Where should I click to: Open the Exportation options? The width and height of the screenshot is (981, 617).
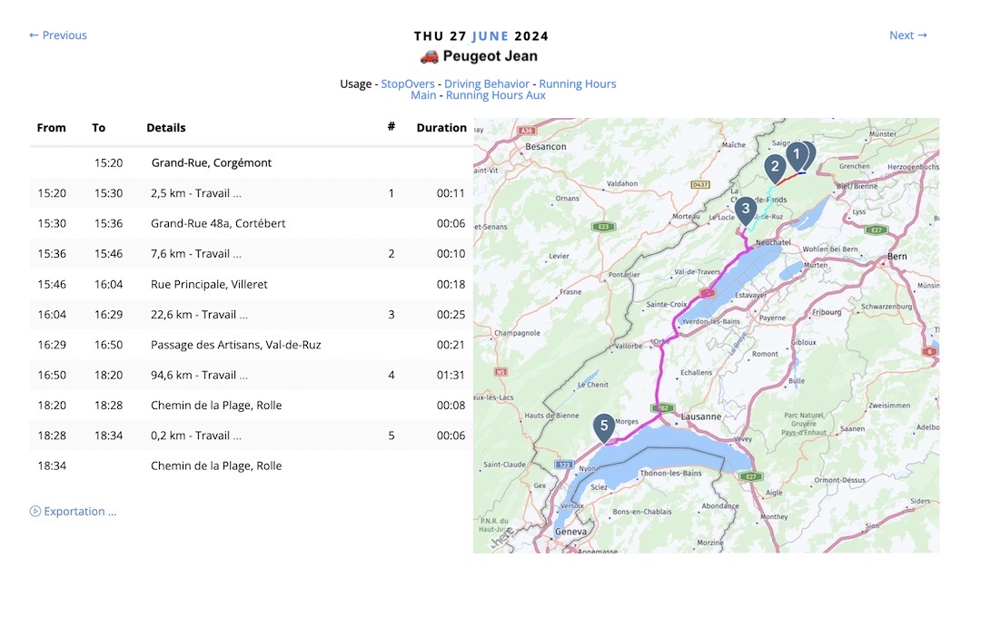[x=80, y=512]
